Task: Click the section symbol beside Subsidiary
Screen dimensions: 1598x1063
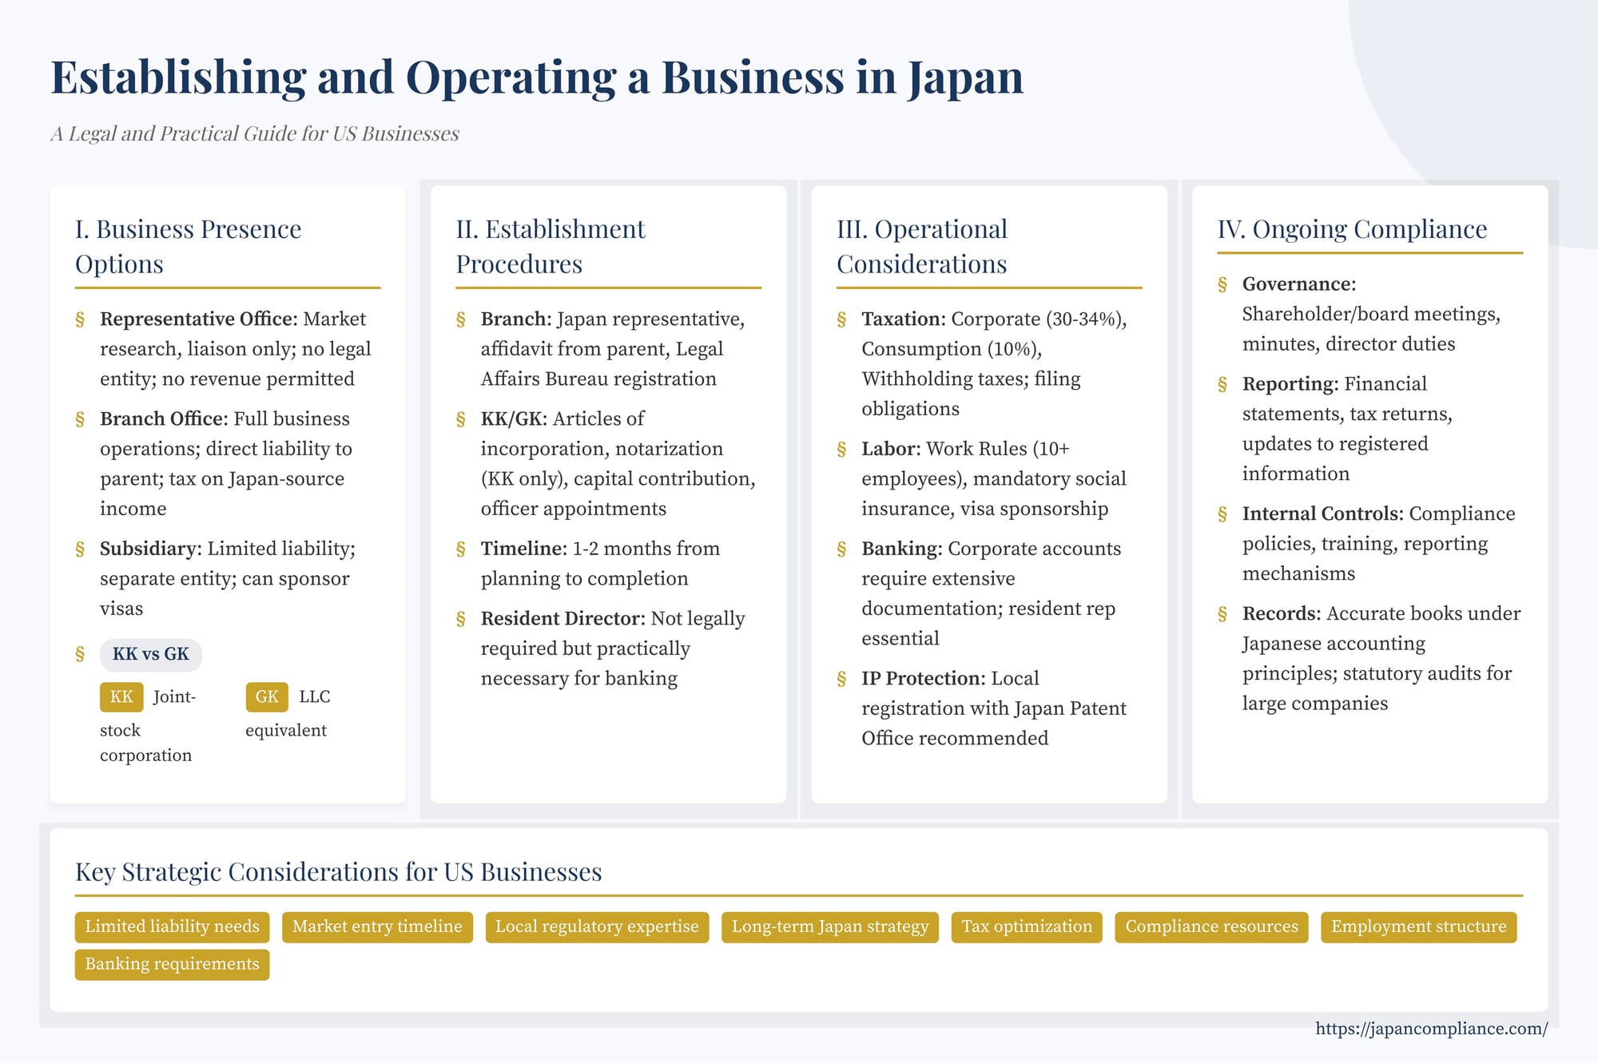Action: (80, 549)
